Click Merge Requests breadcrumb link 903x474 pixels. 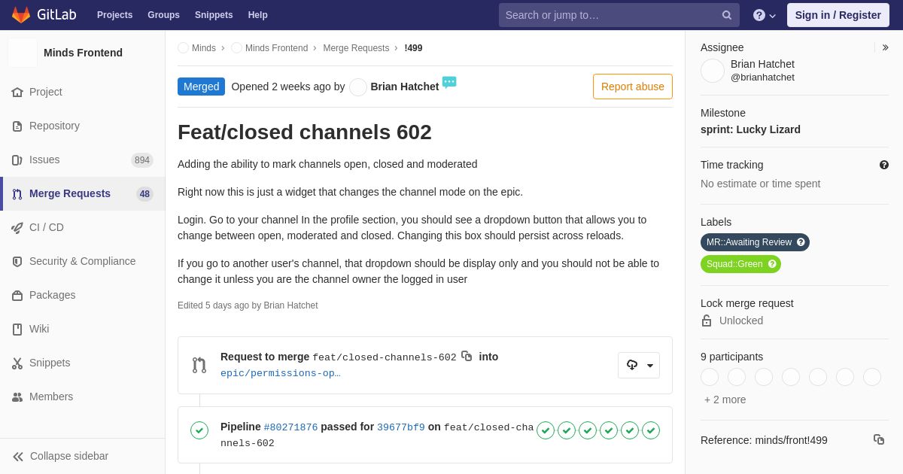tap(356, 48)
